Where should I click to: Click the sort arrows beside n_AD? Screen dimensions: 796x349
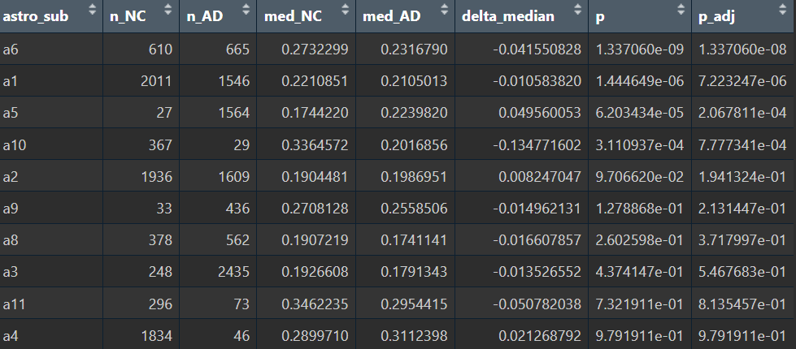pyautogui.click(x=244, y=11)
